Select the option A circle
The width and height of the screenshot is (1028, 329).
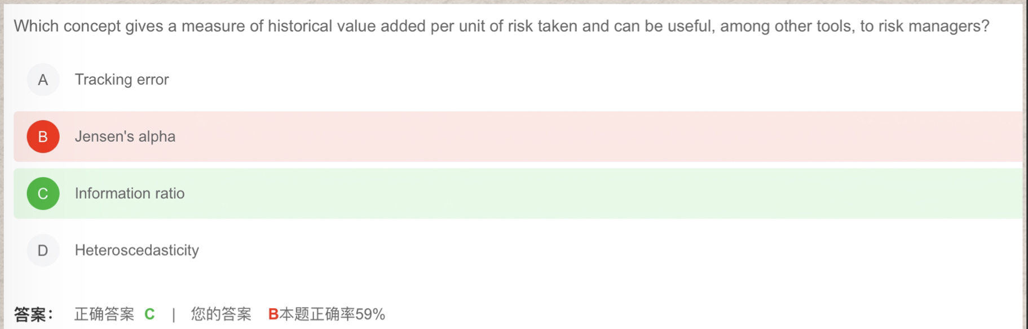43,80
